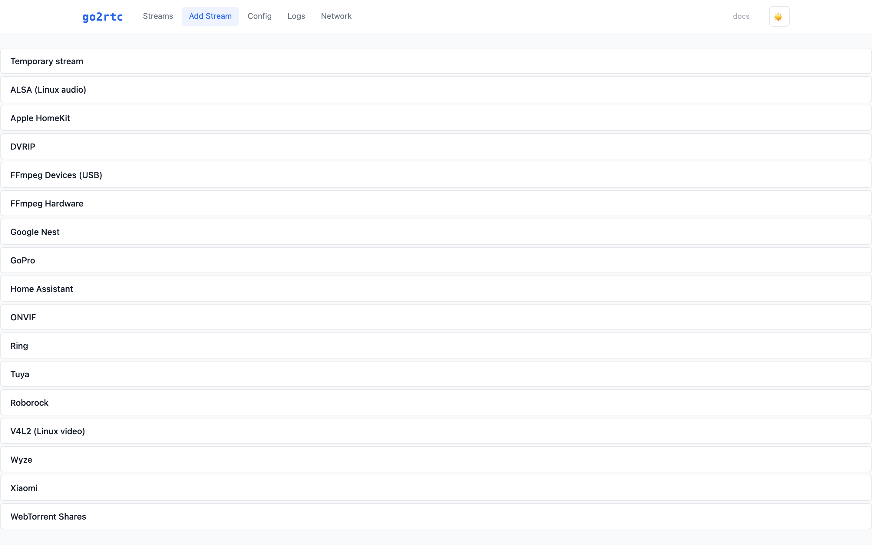Expand the Home Assistant section

[x=436, y=289]
